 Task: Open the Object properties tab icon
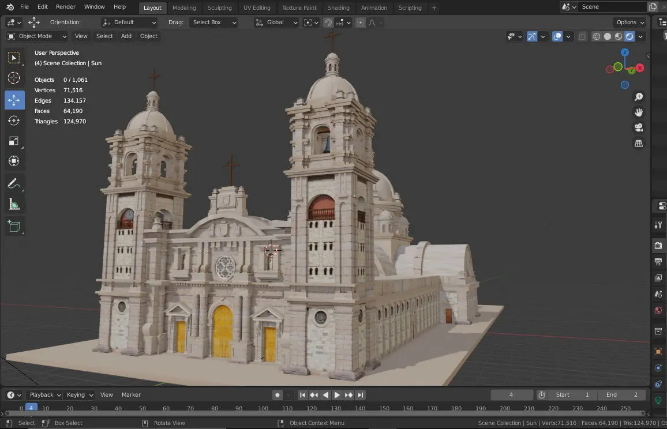[x=658, y=352]
